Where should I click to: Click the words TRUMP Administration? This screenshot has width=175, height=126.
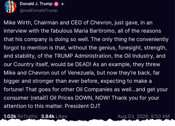[83, 56]
